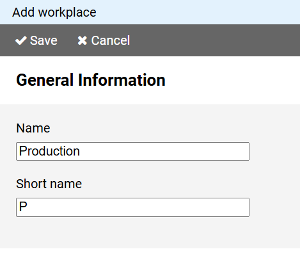Click the Add workplace title text

point(54,12)
